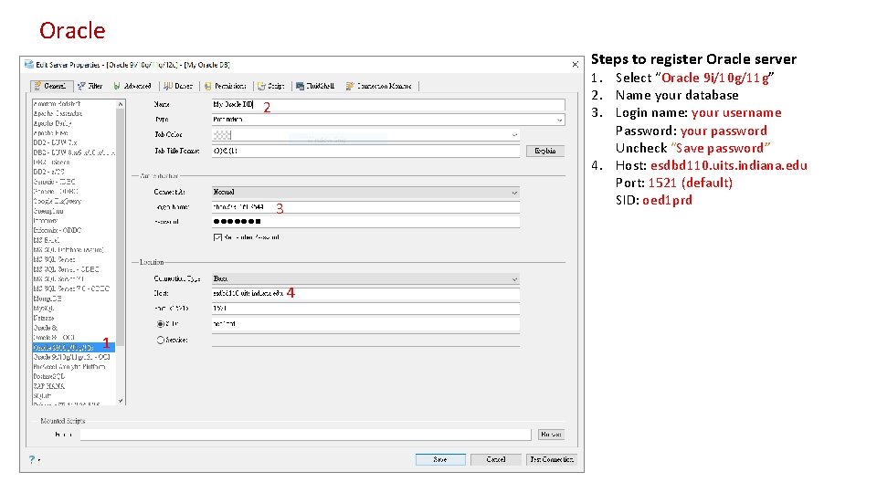Go to the Permissions tab
Image resolution: width=877 pixels, height=493 pixels.
(x=225, y=86)
